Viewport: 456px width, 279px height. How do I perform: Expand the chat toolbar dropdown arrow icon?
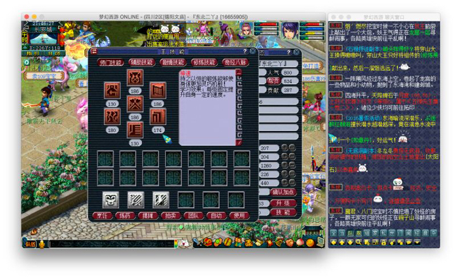(417, 242)
